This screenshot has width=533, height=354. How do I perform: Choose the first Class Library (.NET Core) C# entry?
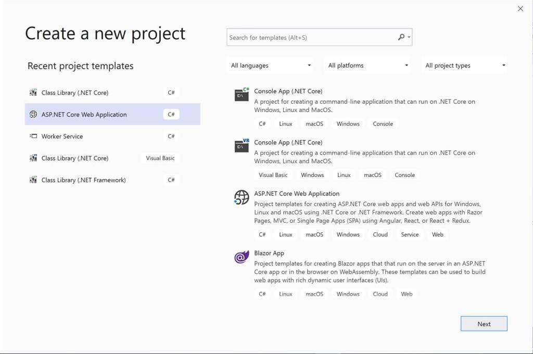[x=75, y=93]
